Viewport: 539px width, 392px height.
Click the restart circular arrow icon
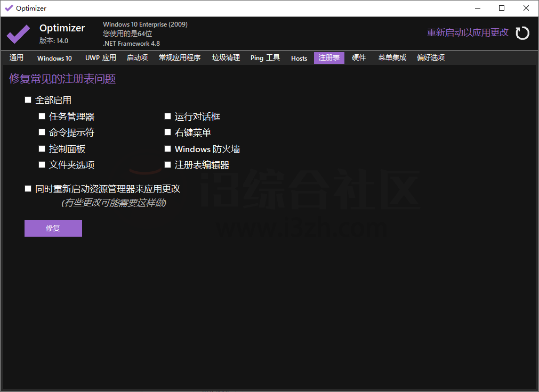522,34
